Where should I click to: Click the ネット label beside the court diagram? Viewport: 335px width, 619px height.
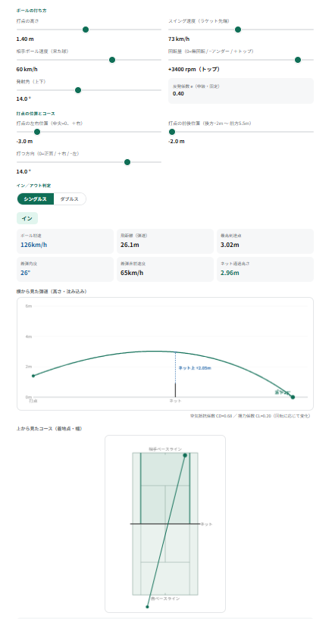coord(207,524)
